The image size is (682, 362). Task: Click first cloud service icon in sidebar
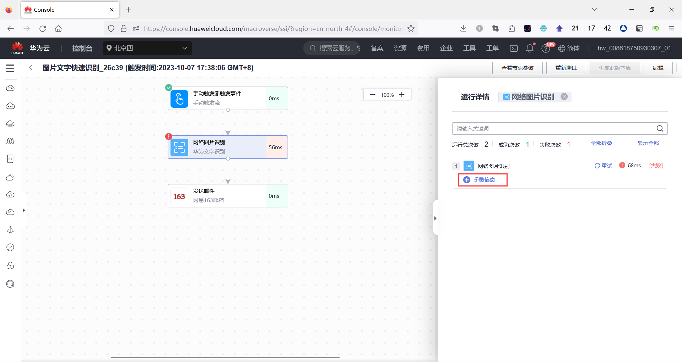(10, 88)
